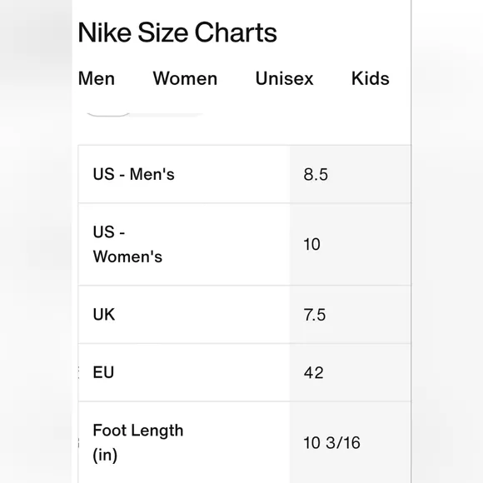Click the grey track beside the pill toggle
This screenshot has width=483, height=483.
167,115
